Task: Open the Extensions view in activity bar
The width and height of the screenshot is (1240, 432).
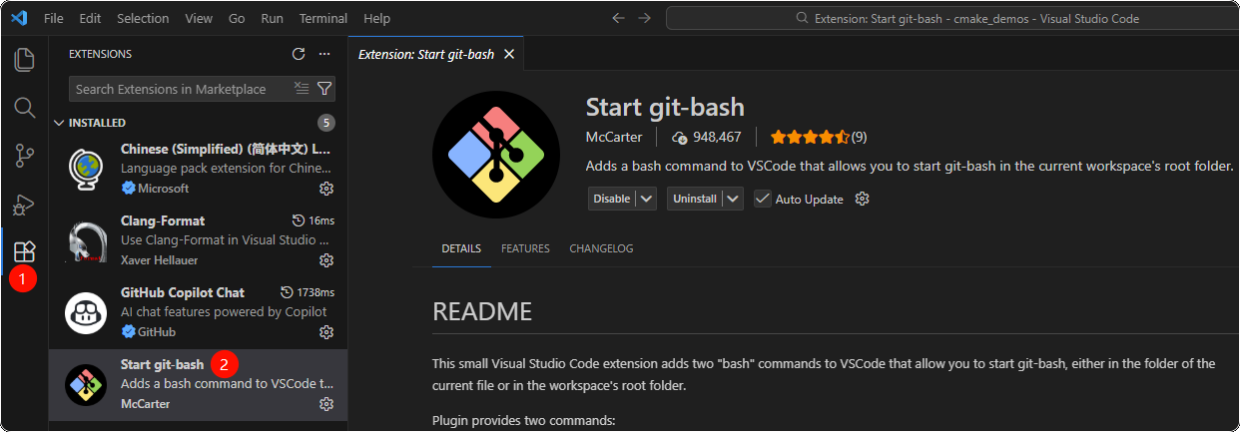Action: coord(24,251)
